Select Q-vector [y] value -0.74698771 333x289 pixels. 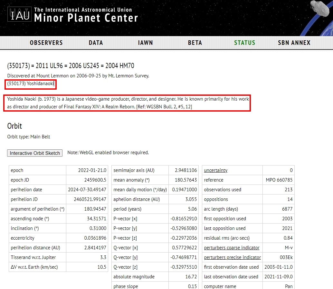184,257
